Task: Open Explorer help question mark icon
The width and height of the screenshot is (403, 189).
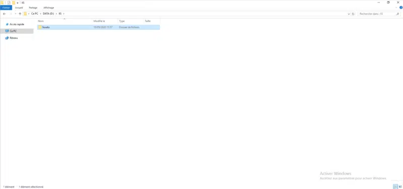Action: click(401, 8)
